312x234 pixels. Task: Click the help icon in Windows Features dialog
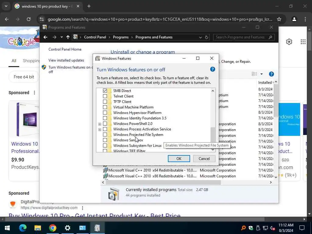[212, 69]
